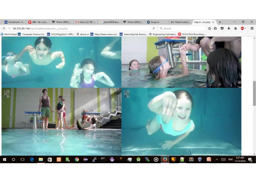Switch the ENG input language
This screenshot has height=182, width=256.
pos(231,160)
